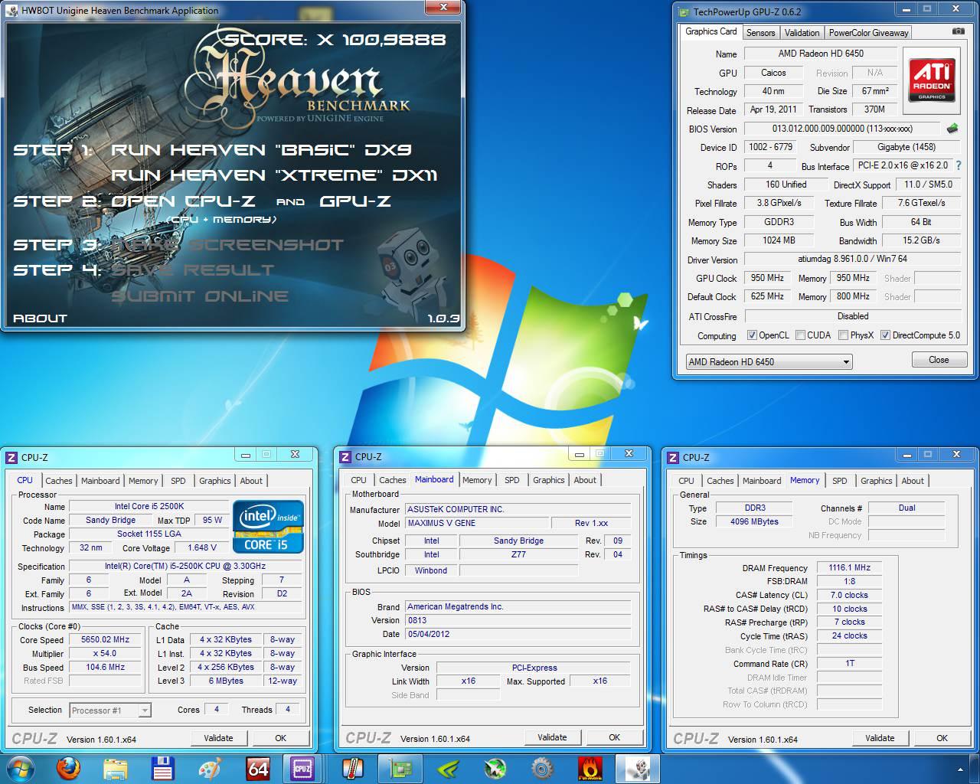Open the PowerColor Giveaway tab
Image resolution: width=980 pixels, height=784 pixels.
868,32
